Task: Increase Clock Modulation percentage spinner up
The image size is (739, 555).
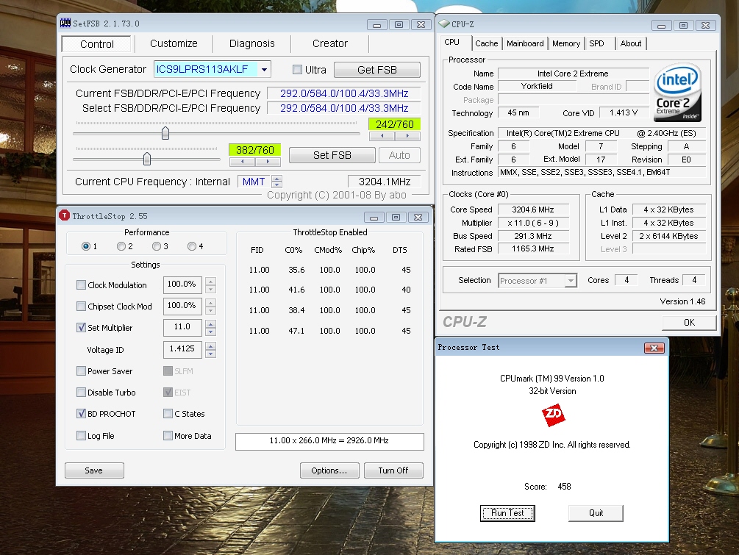Action: click(211, 282)
